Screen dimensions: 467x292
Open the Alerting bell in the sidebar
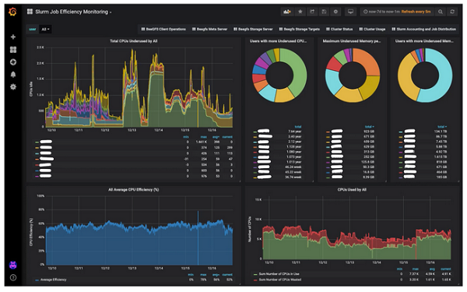point(13,75)
